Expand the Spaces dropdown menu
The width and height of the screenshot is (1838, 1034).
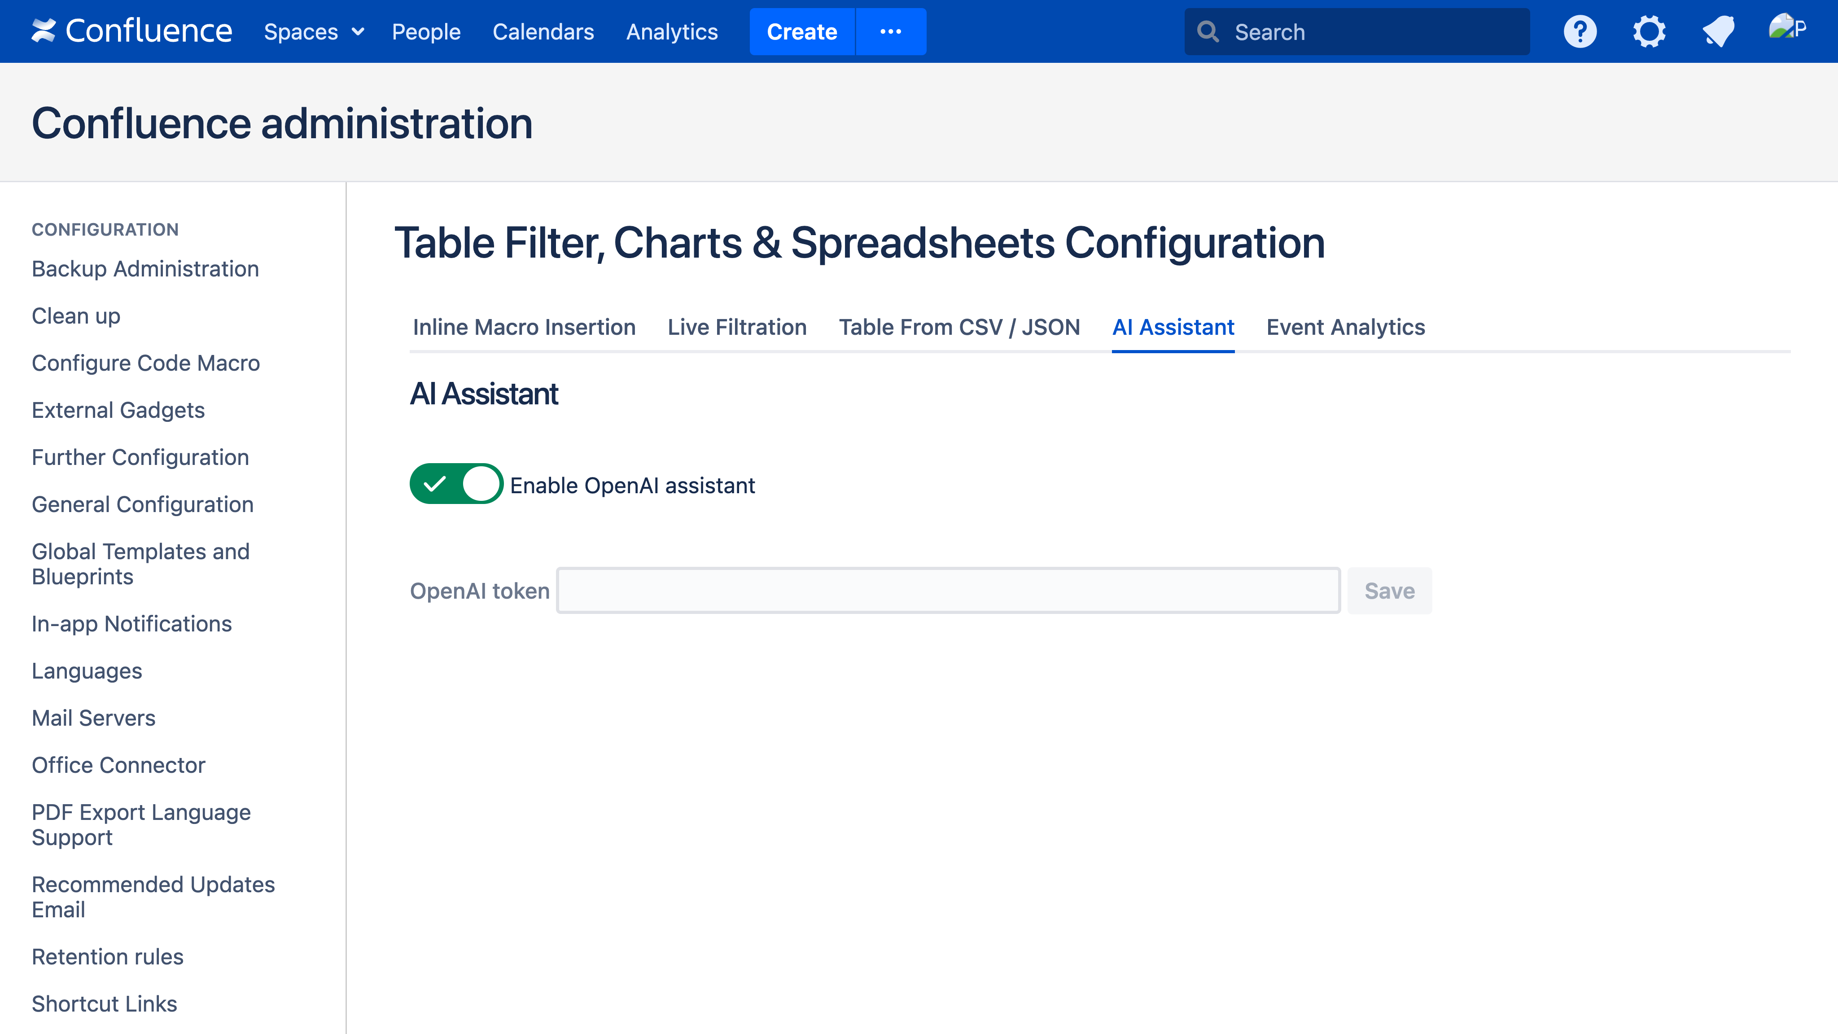[x=314, y=31]
